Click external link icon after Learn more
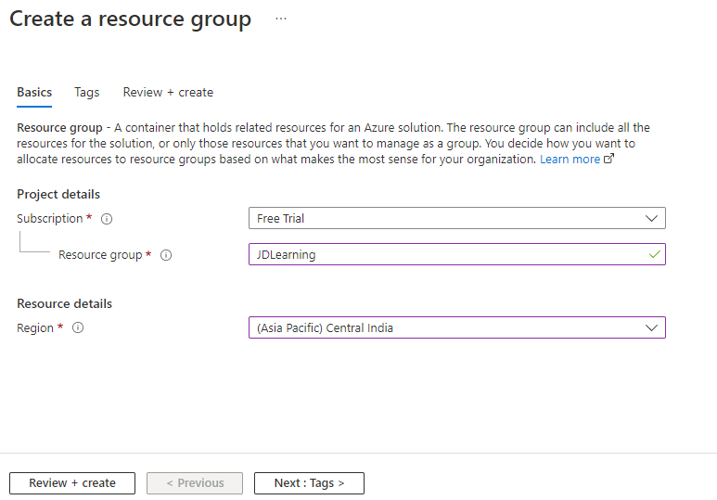The image size is (717, 500). 609,159
